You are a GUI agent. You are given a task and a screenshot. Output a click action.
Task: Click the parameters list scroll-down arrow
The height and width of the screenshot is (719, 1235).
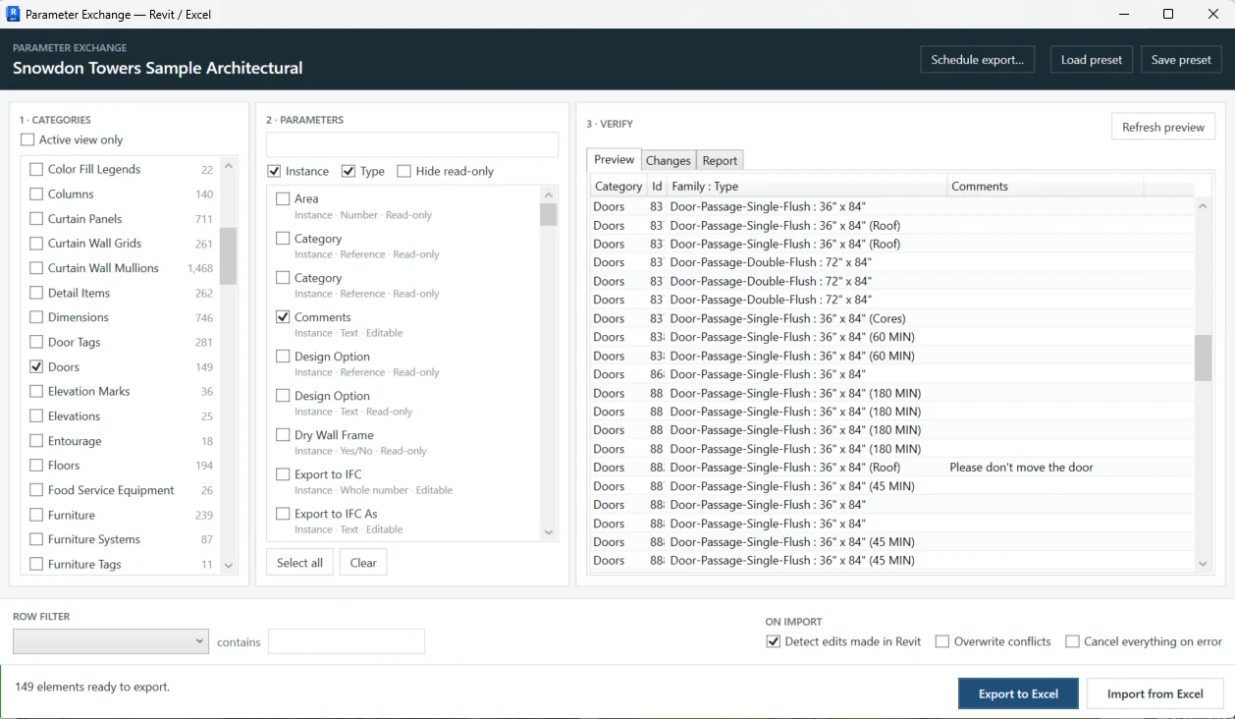click(x=549, y=532)
